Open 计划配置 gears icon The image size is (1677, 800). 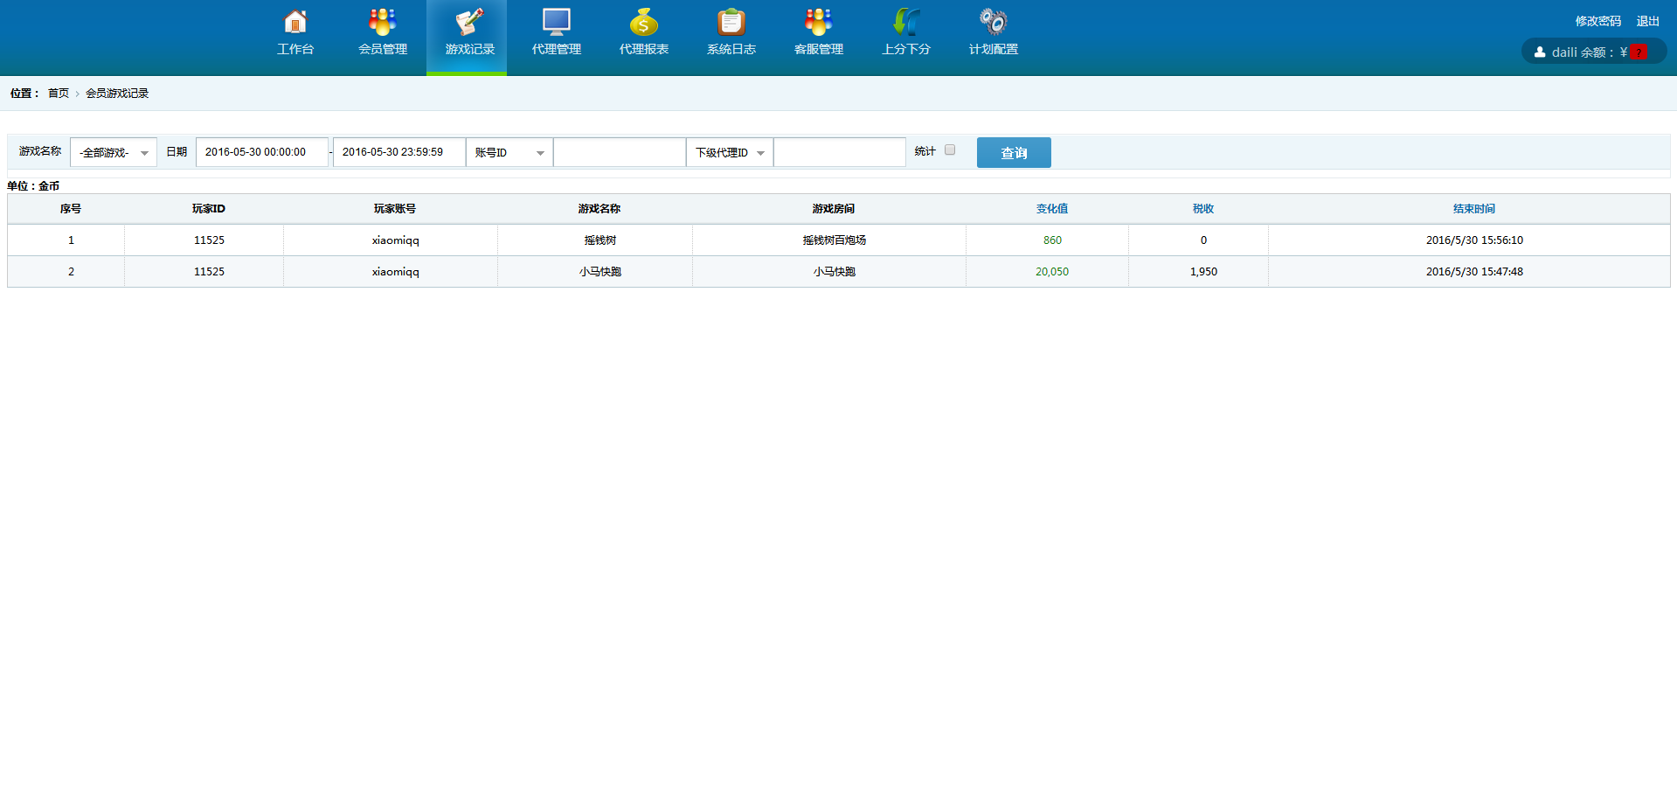[x=993, y=23]
